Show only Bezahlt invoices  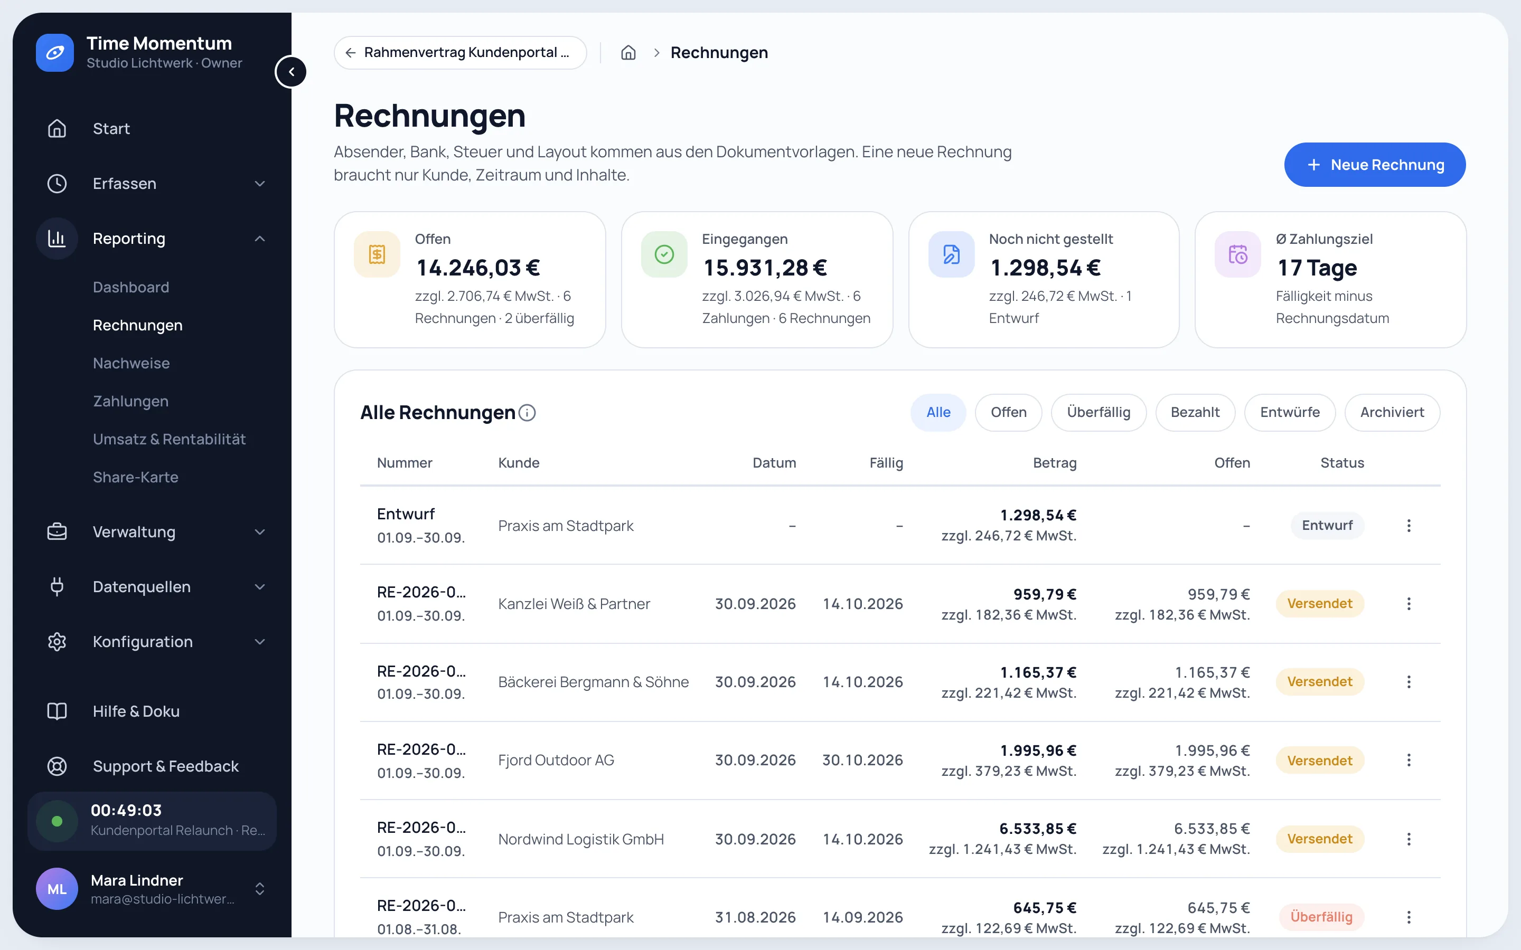click(x=1195, y=413)
